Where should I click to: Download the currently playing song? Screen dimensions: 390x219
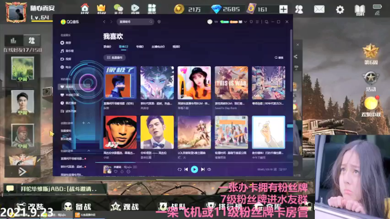point(122,172)
